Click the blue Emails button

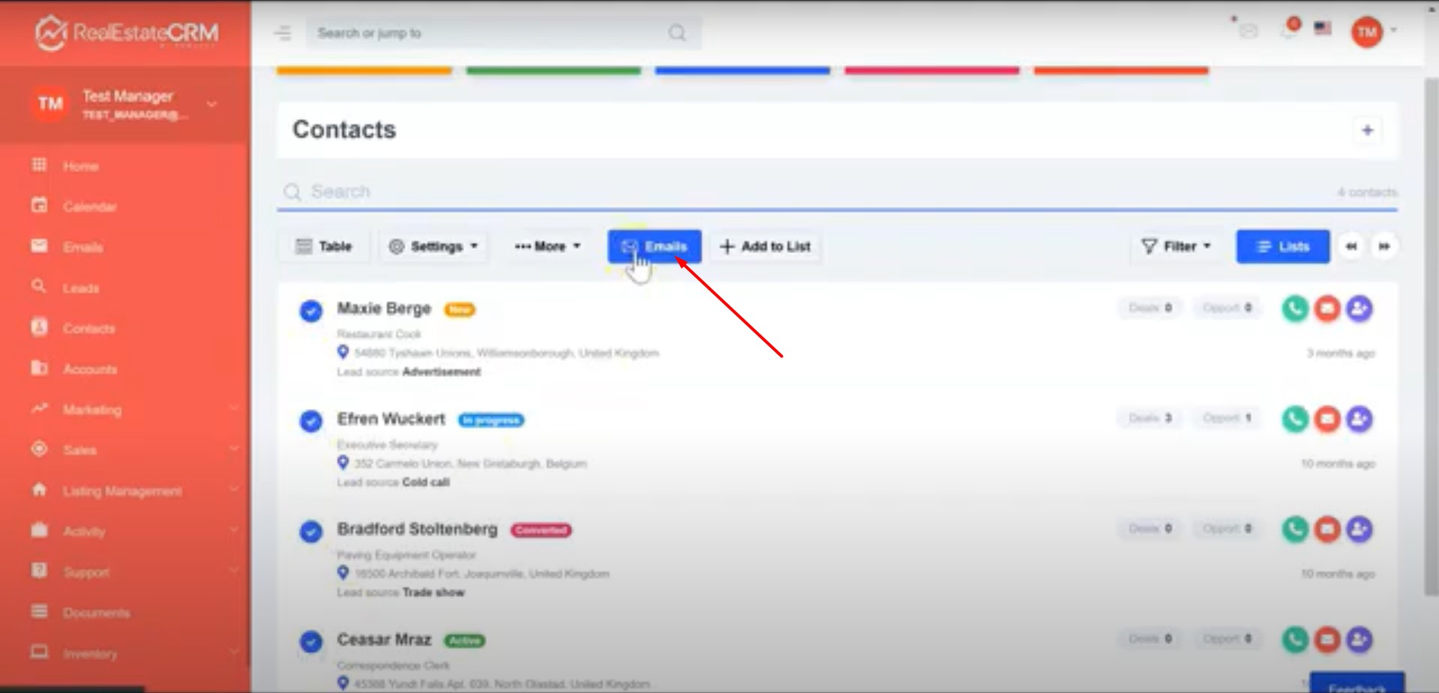coord(655,246)
